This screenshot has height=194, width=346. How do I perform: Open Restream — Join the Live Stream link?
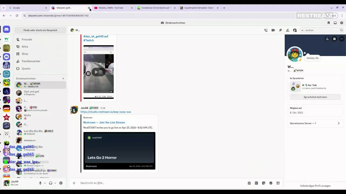(x=104, y=122)
